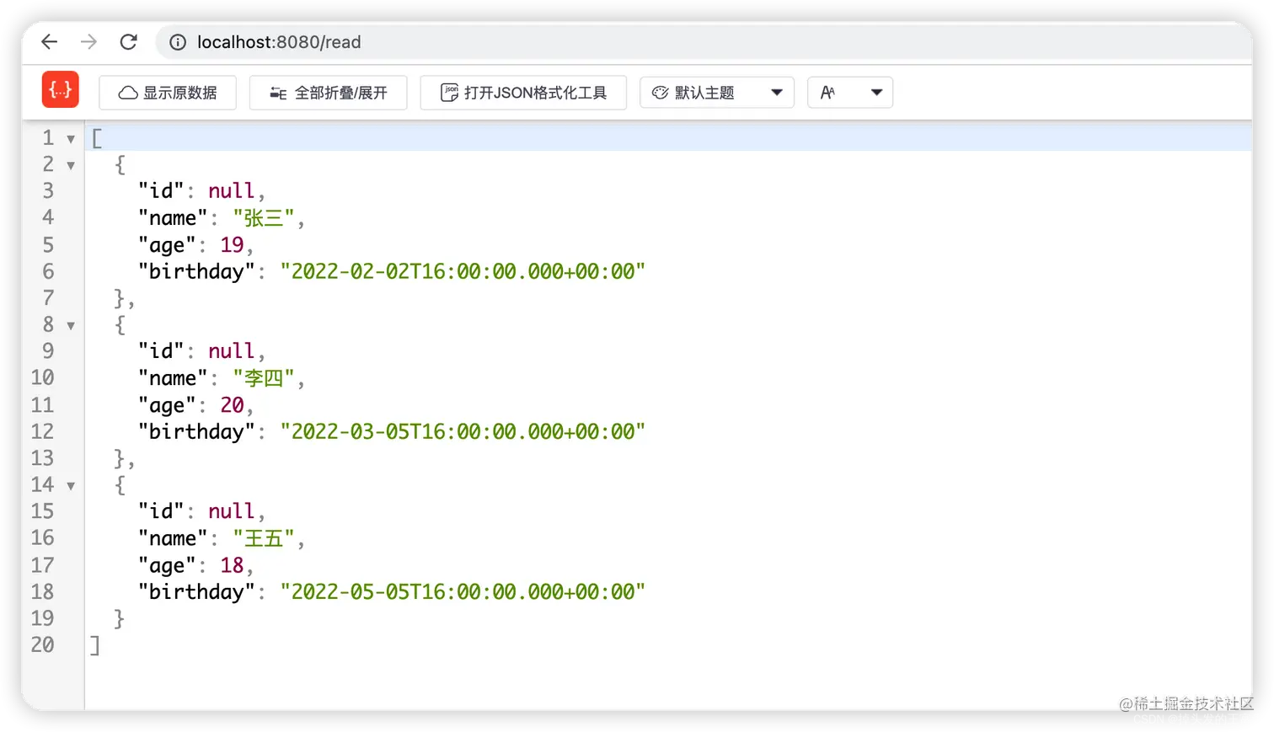Screen dimensions: 1274x732
Task: Reload the page with the refresh icon
Action: pos(128,42)
